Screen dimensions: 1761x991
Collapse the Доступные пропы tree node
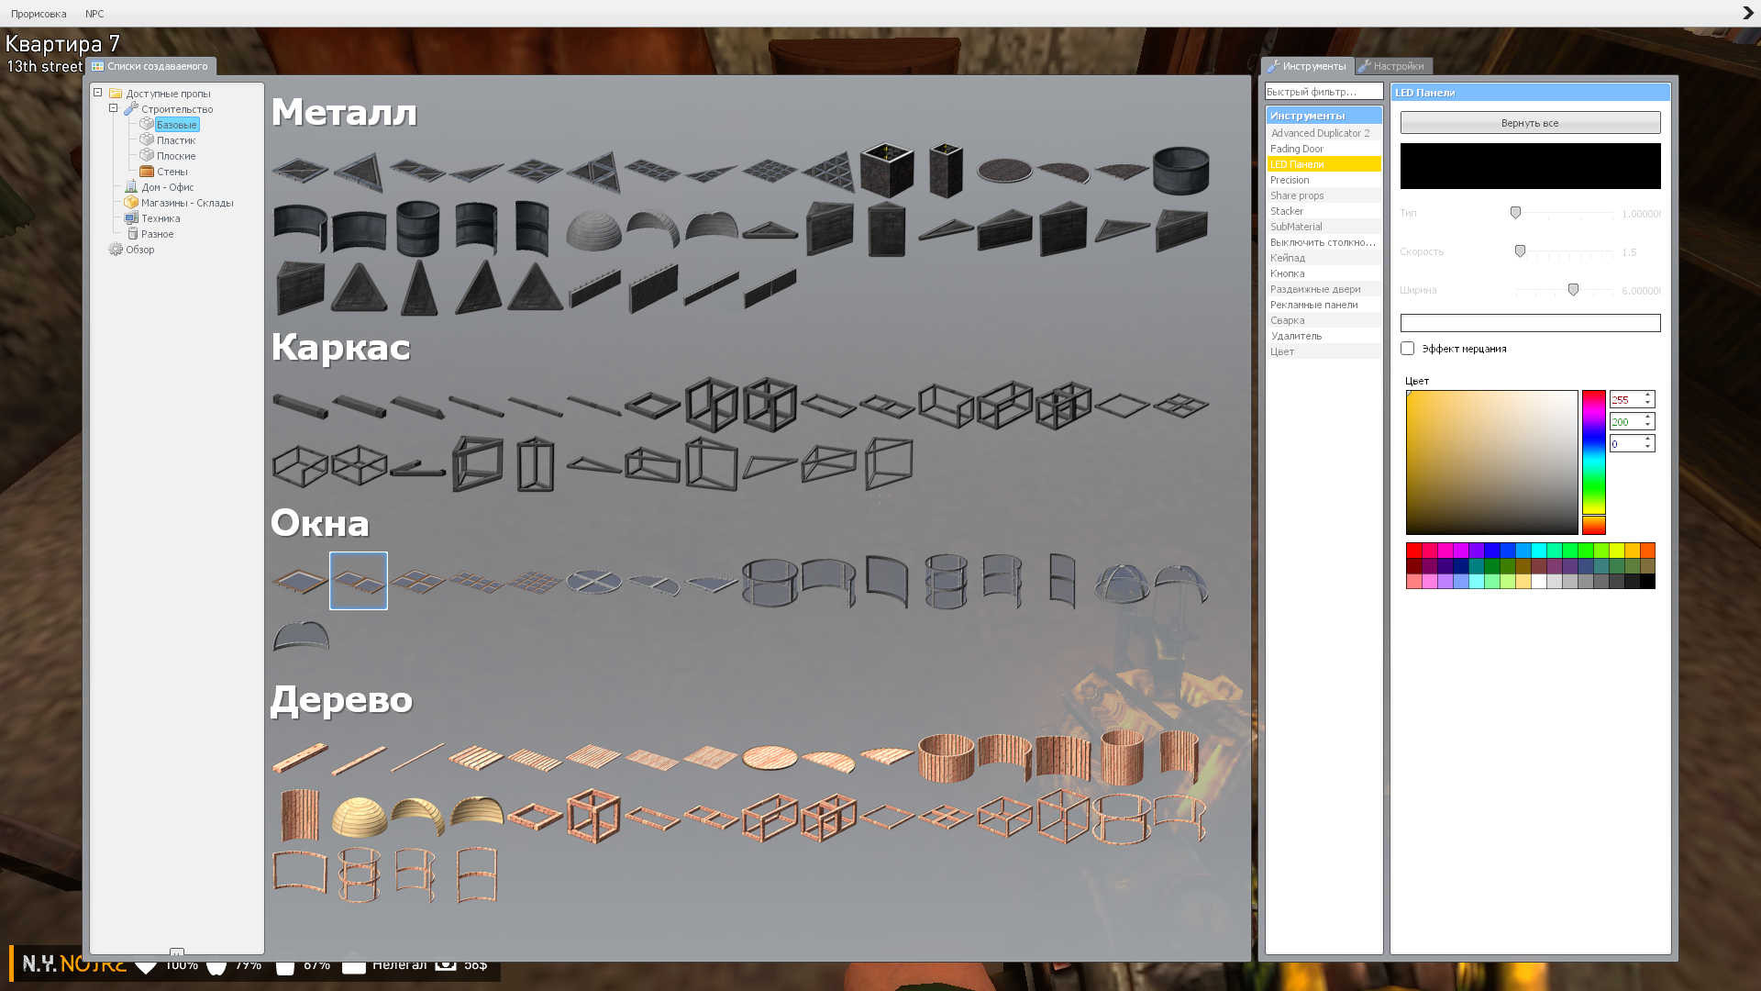click(98, 93)
